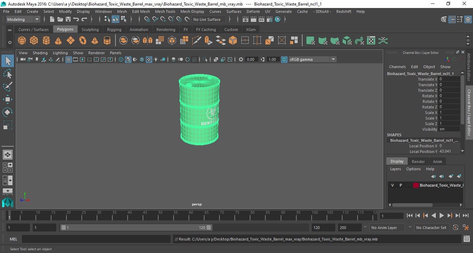Screen dimensions: 473x253
Task: Toggle the Auto Keyframe button
Action: coord(456,228)
